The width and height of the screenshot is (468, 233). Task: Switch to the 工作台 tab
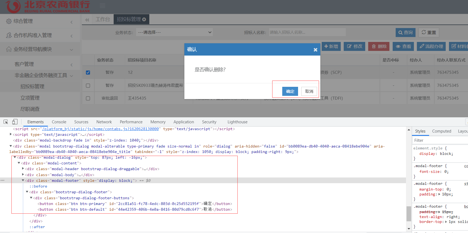pos(103,19)
